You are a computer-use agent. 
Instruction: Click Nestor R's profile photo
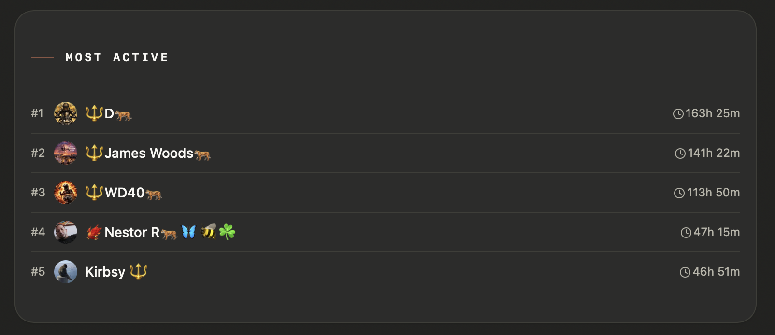[66, 232]
